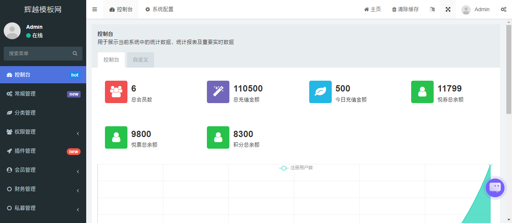The image size is (512, 223).
Task: Click into the 搜索菜单 search field
Action: click(x=37, y=53)
